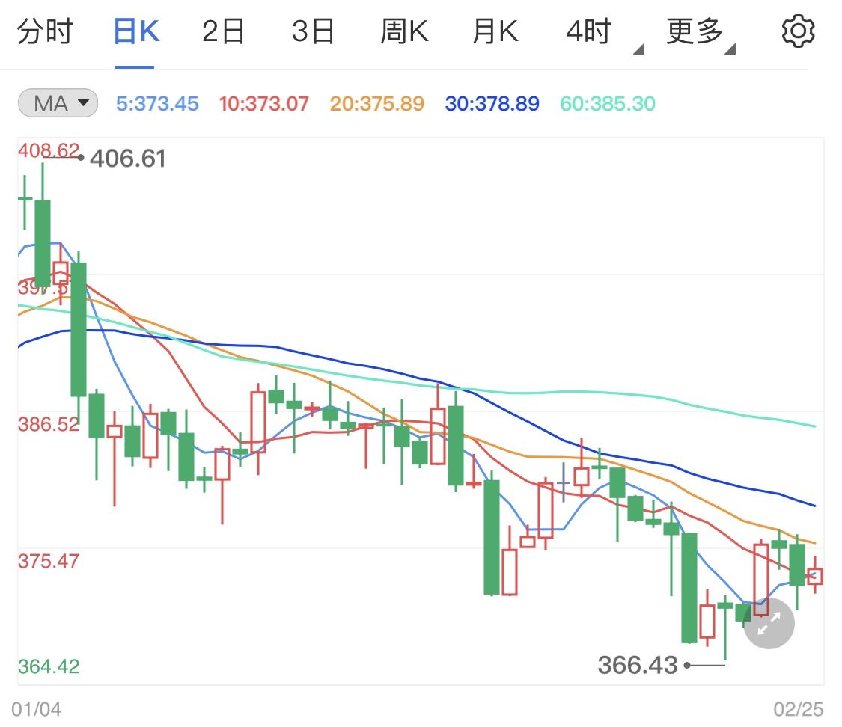Image resolution: width=842 pixels, height=727 pixels.
Task: Click the end date label 02/25
Action: 798,709
